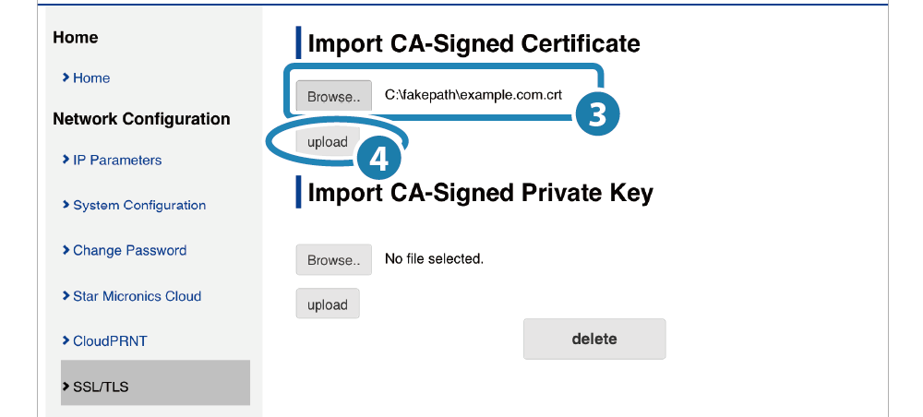Screen dimensions: 923x417
Task: Click the chevron beside Change Password
Action: click(66, 250)
